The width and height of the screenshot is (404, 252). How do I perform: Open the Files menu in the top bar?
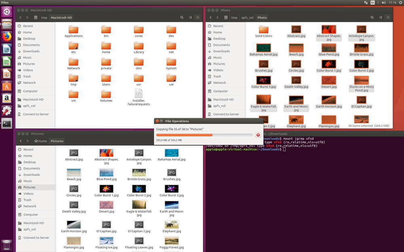tap(5, 2)
